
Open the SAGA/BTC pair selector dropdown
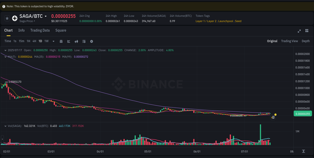[x=46, y=16]
